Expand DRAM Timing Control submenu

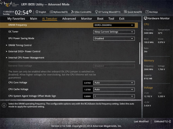pyautogui.click(x=20, y=45)
